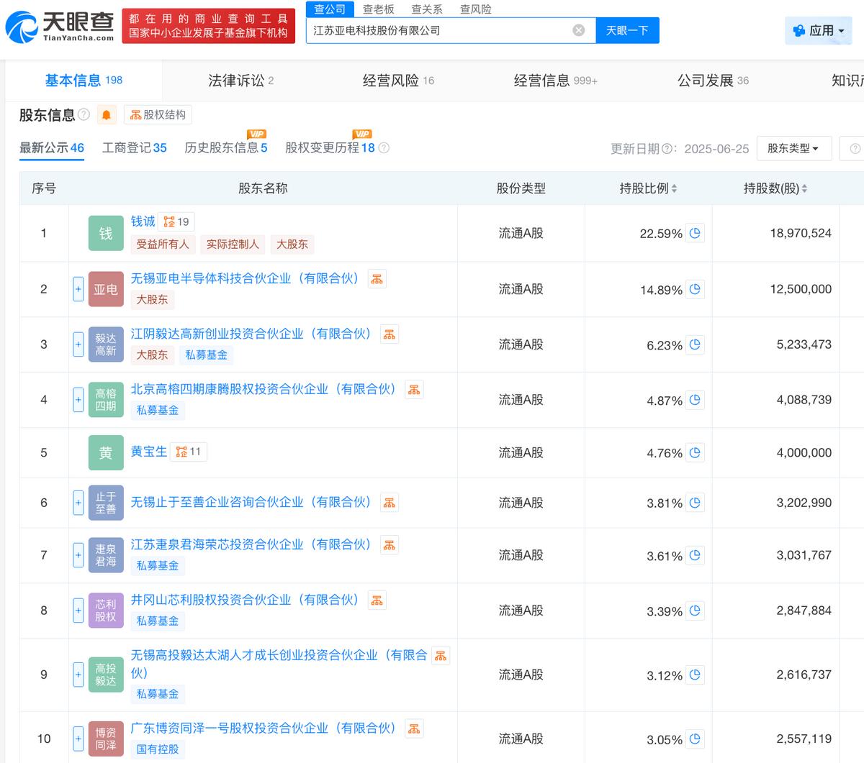Open the 应用 dropdown menu

(x=819, y=31)
